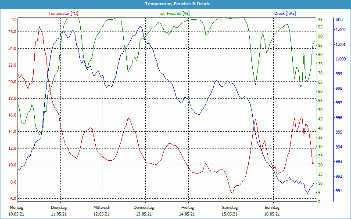The width and height of the screenshot is (351, 219).
Task: Select the green 'rel. Feuchte [%]' legend label
Action: (x=174, y=14)
